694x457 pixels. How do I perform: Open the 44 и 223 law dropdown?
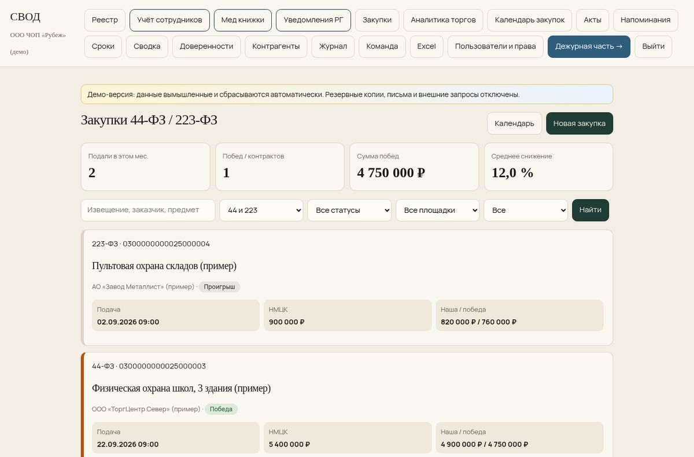pos(261,210)
